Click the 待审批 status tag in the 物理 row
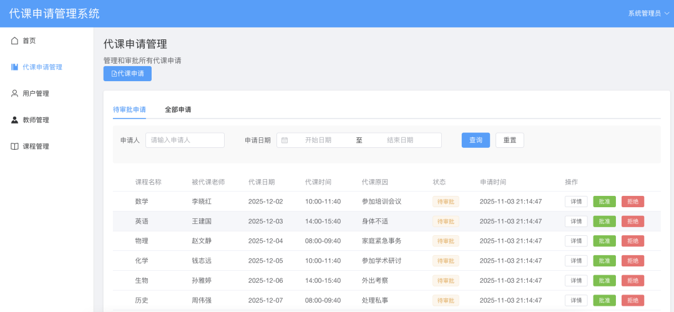The height and width of the screenshot is (312, 674). pos(446,241)
